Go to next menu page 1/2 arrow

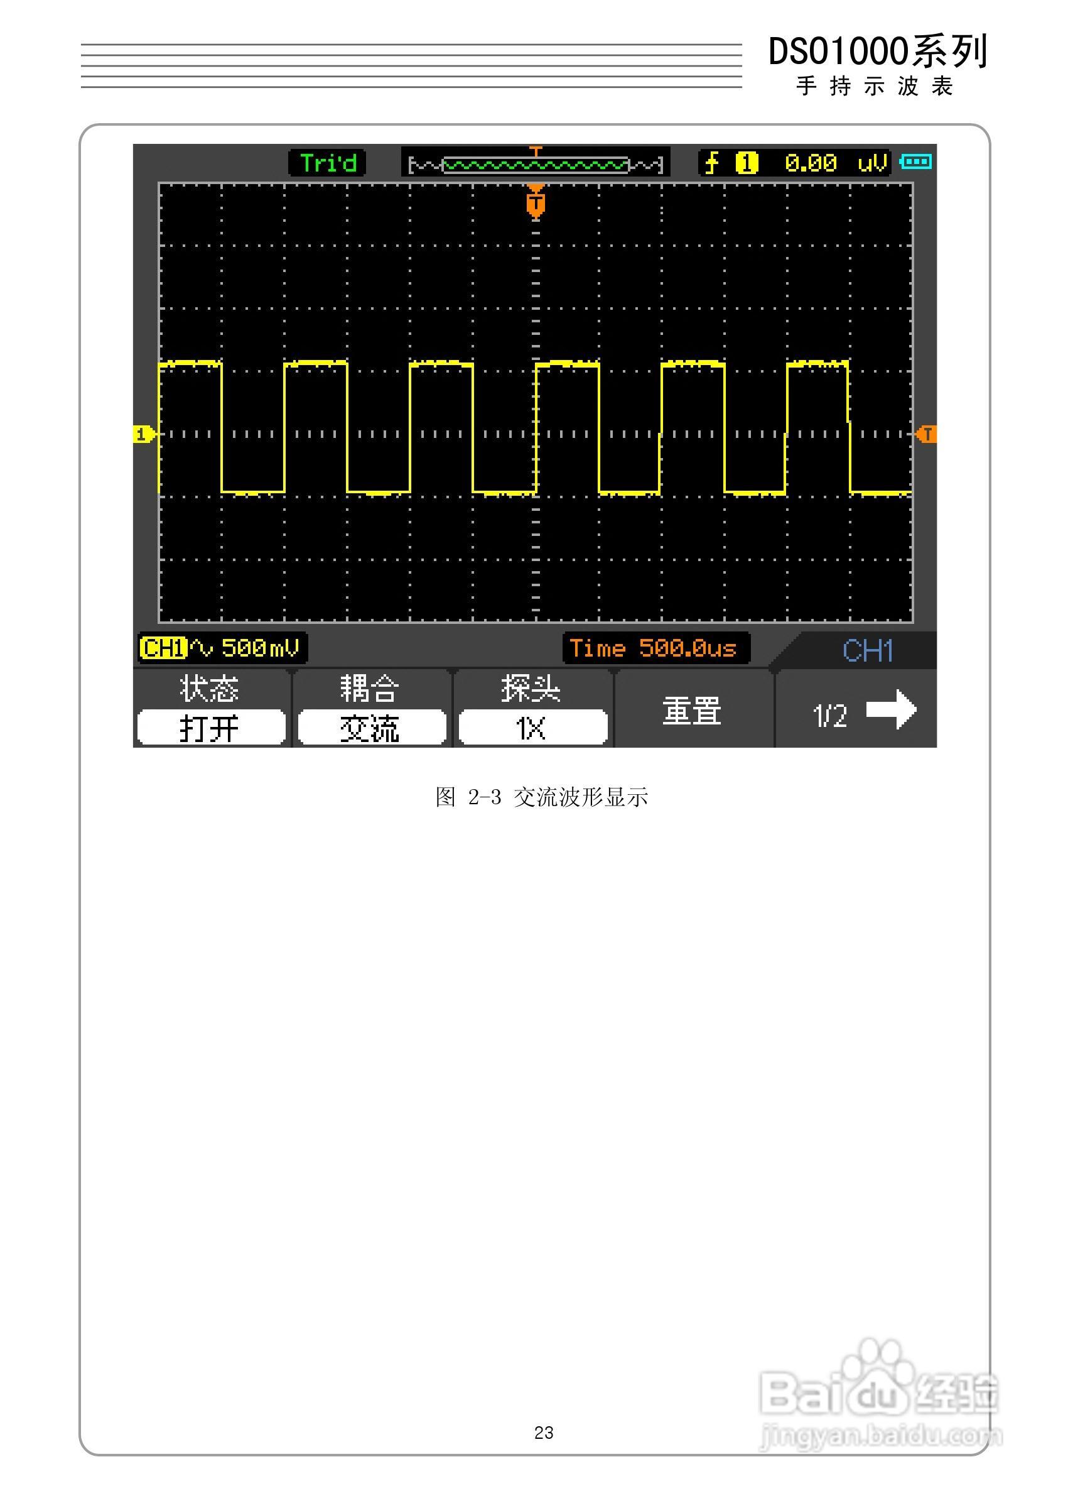[x=857, y=709]
